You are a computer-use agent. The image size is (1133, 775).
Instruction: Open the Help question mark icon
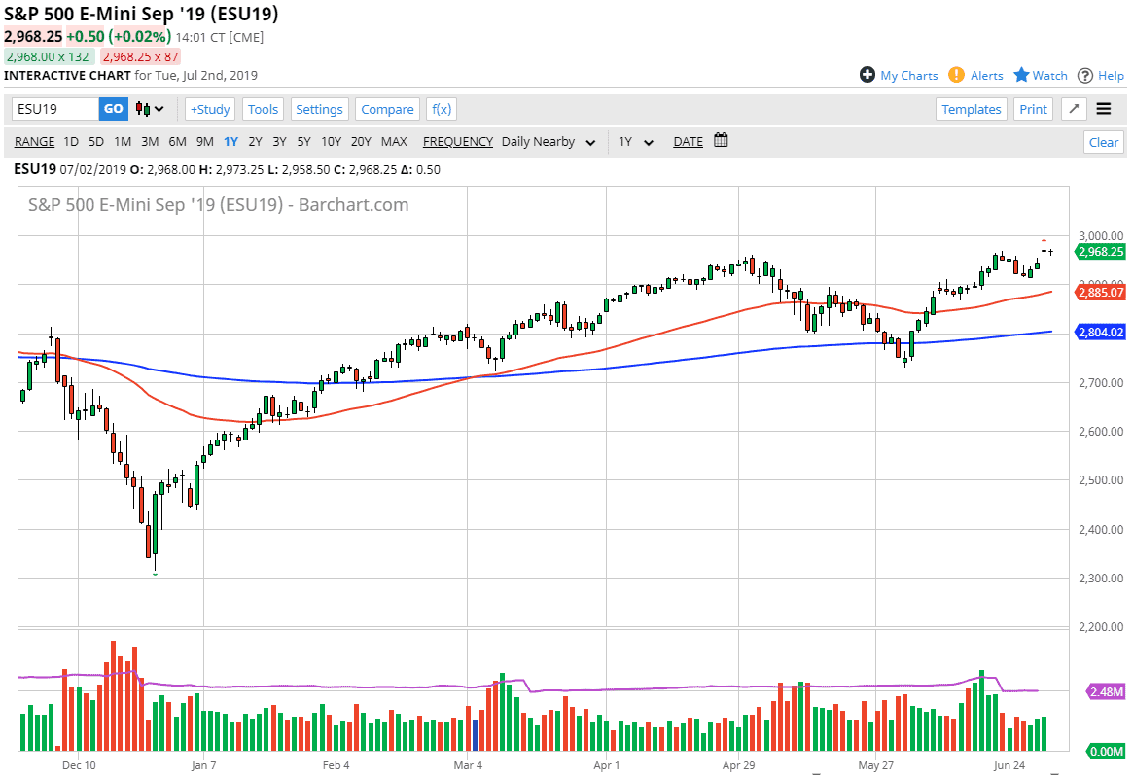click(x=1086, y=75)
